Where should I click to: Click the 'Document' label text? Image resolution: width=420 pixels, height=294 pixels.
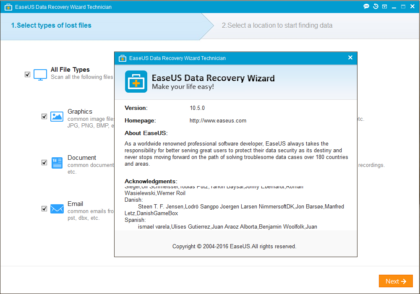tap(82, 157)
